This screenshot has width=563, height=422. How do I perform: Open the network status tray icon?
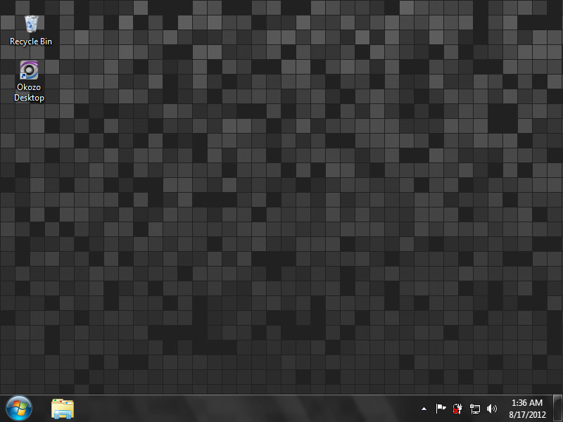point(474,409)
